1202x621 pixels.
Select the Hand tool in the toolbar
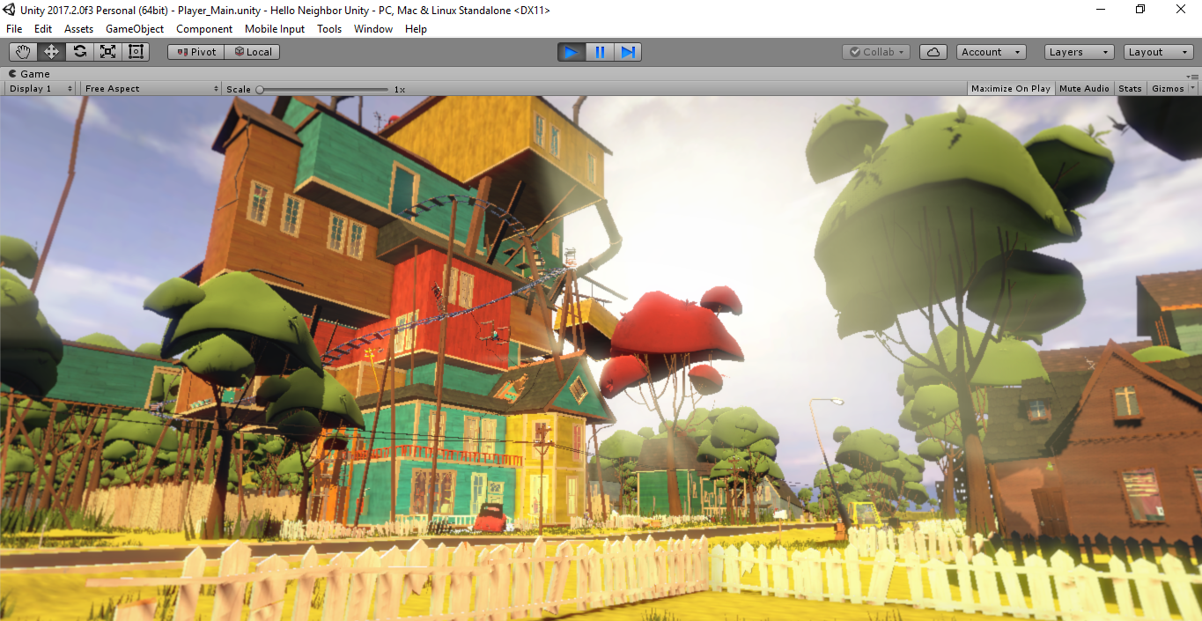23,52
